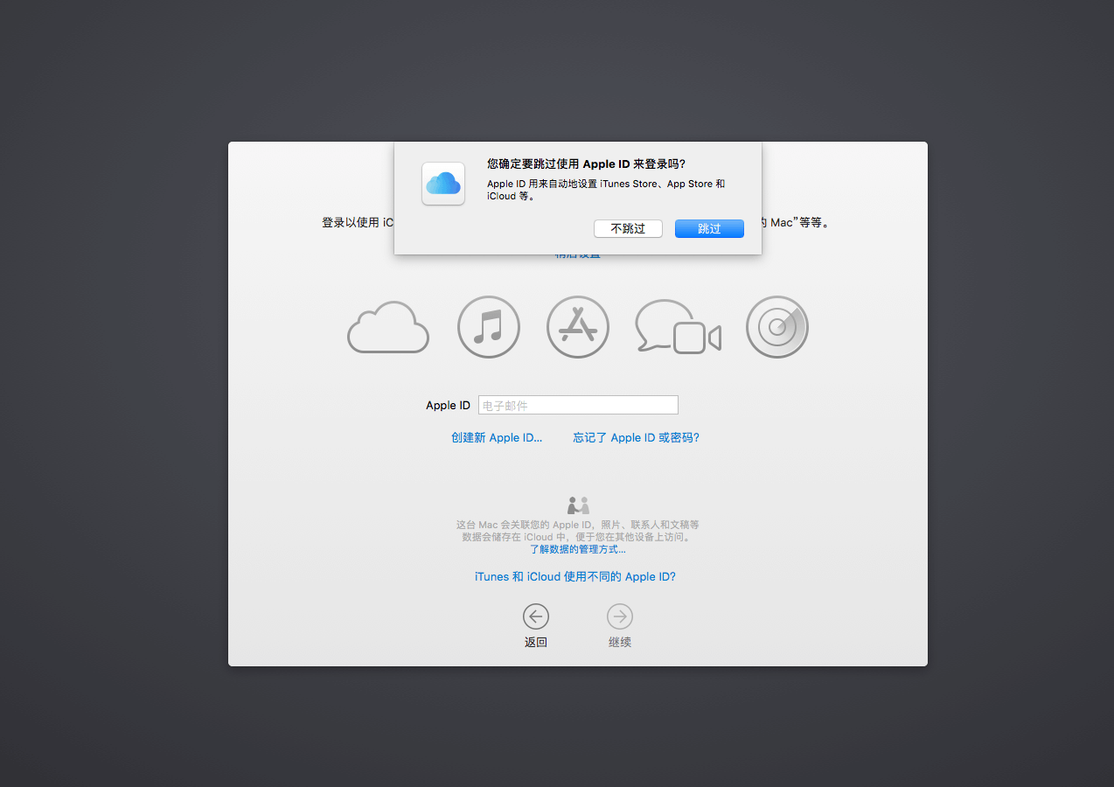Viewport: 1114px width, 787px height.
Task: Select the grey iCloud cloud icon
Action: click(x=388, y=327)
